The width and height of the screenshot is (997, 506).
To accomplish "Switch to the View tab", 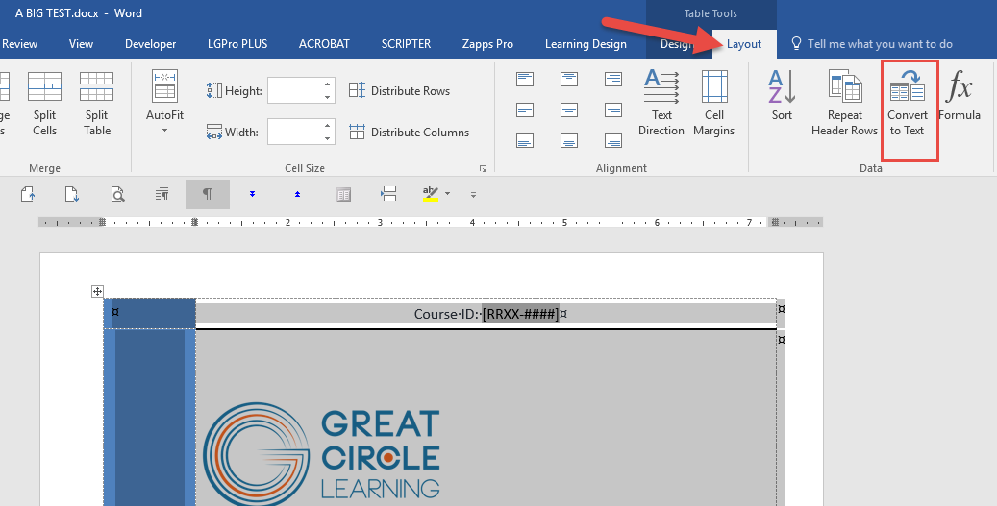I will [81, 44].
